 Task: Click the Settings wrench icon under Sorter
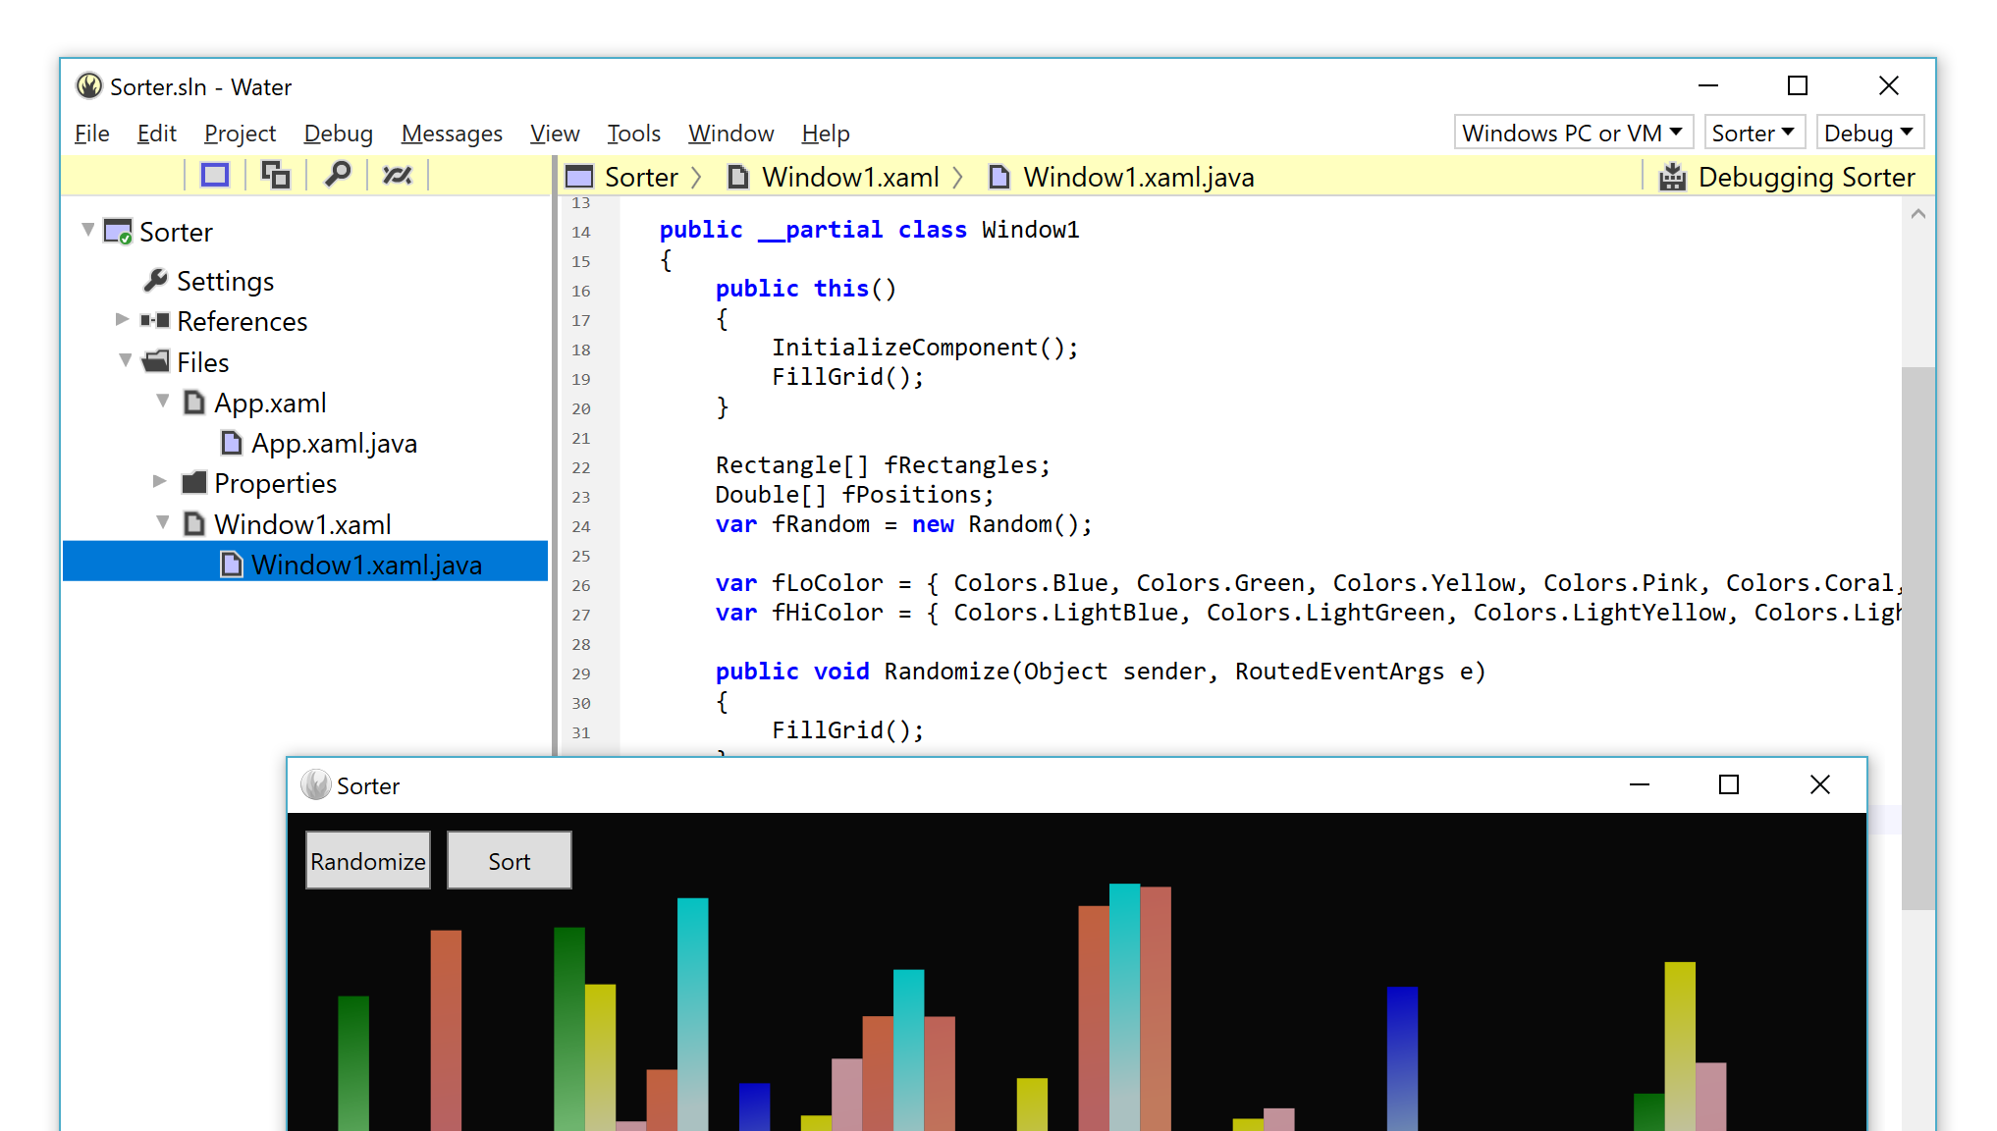pos(156,280)
